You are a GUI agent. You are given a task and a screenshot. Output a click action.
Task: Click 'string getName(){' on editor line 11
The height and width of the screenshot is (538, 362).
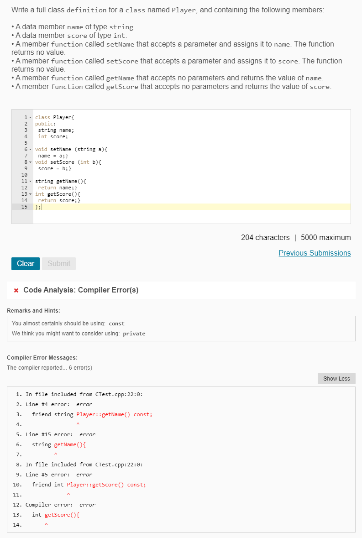point(60,181)
